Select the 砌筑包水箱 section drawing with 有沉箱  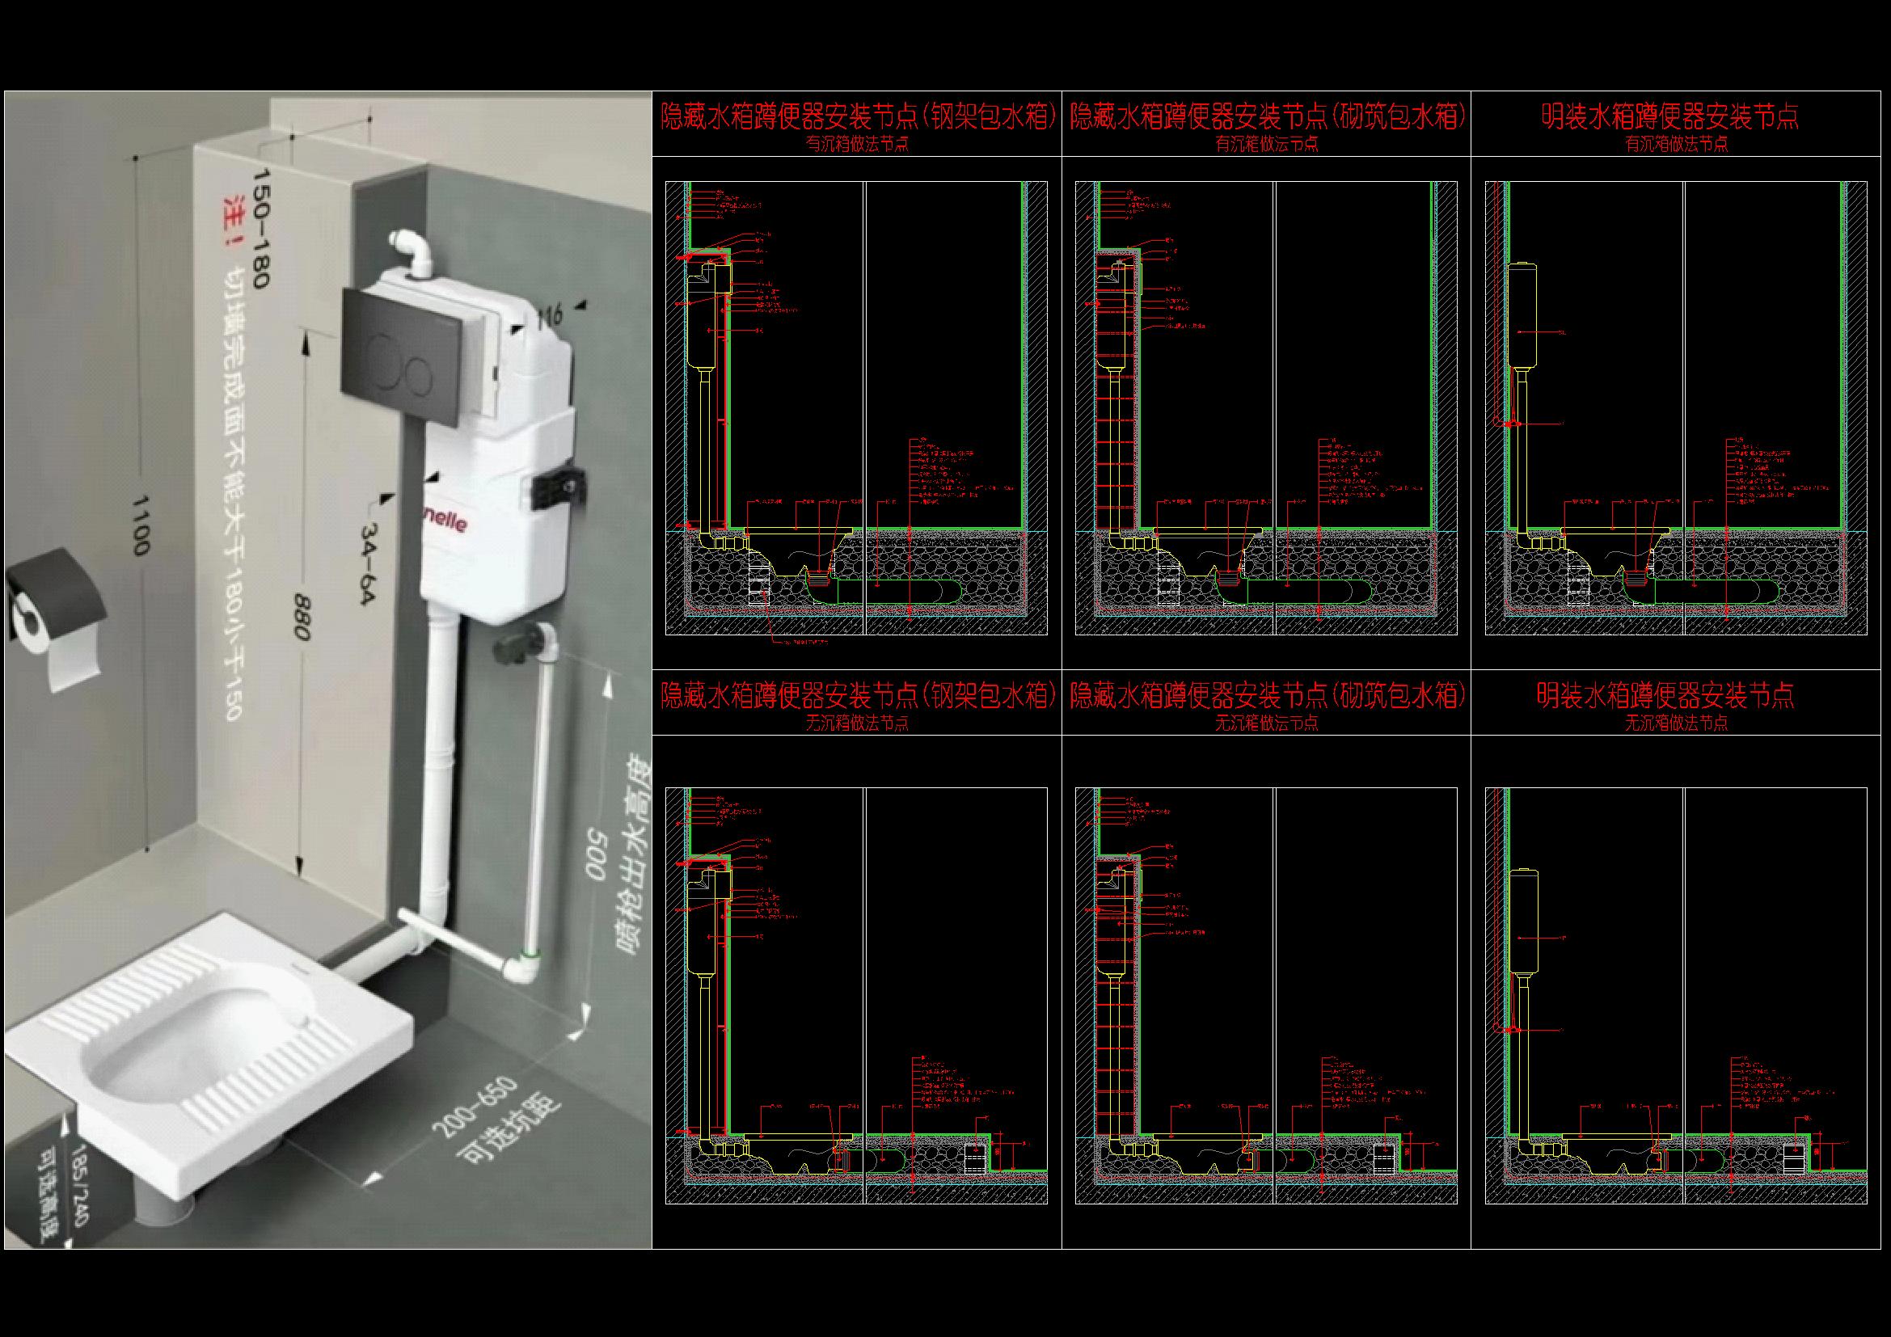coord(1266,408)
